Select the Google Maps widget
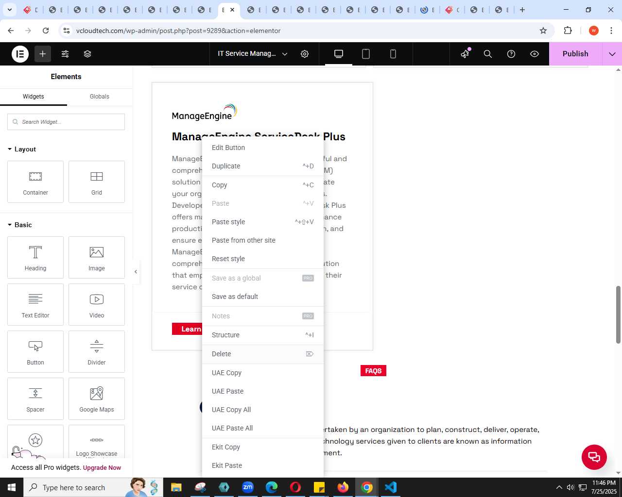This screenshot has height=497, width=622. (97, 399)
